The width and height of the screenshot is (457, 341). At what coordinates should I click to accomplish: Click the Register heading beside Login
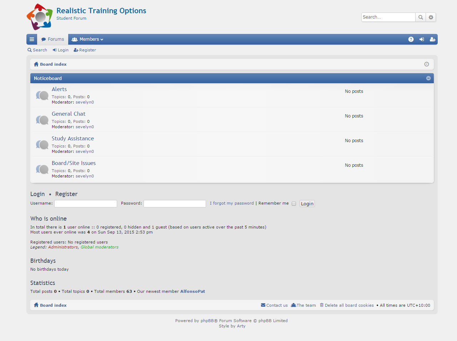pos(66,194)
